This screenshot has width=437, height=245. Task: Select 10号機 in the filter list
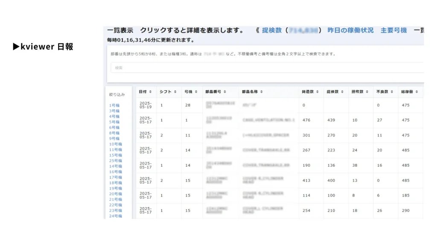(115, 144)
